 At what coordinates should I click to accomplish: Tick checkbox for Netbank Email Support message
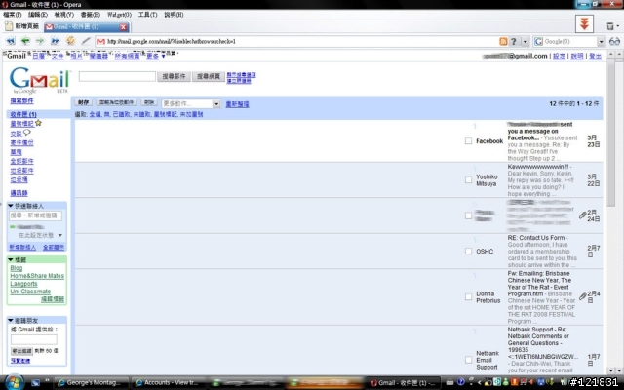[x=468, y=360]
